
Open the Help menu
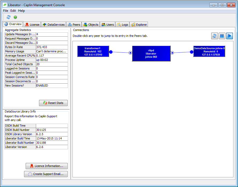(21, 11)
